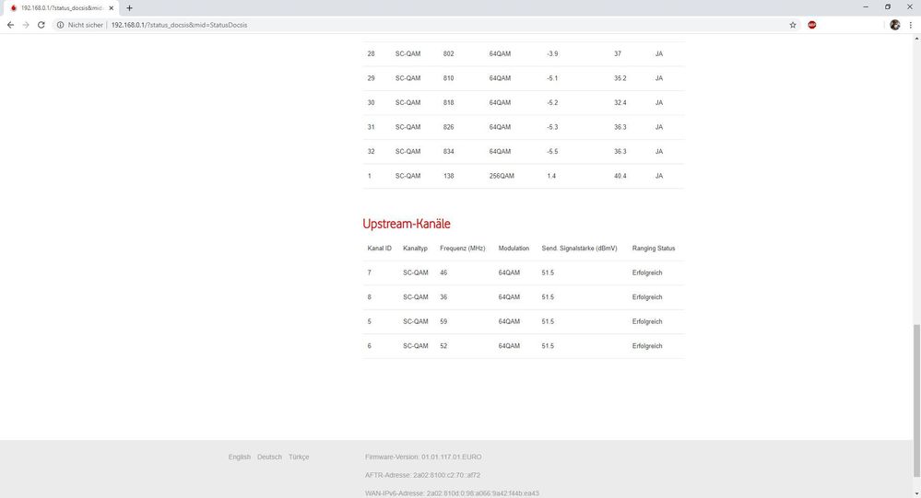This screenshot has width=921, height=498.
Task: Click downstream frequency 802
Action: pyautogui.click(x=449, y=53)
